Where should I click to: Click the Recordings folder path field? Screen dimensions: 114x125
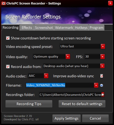[70, 95]
